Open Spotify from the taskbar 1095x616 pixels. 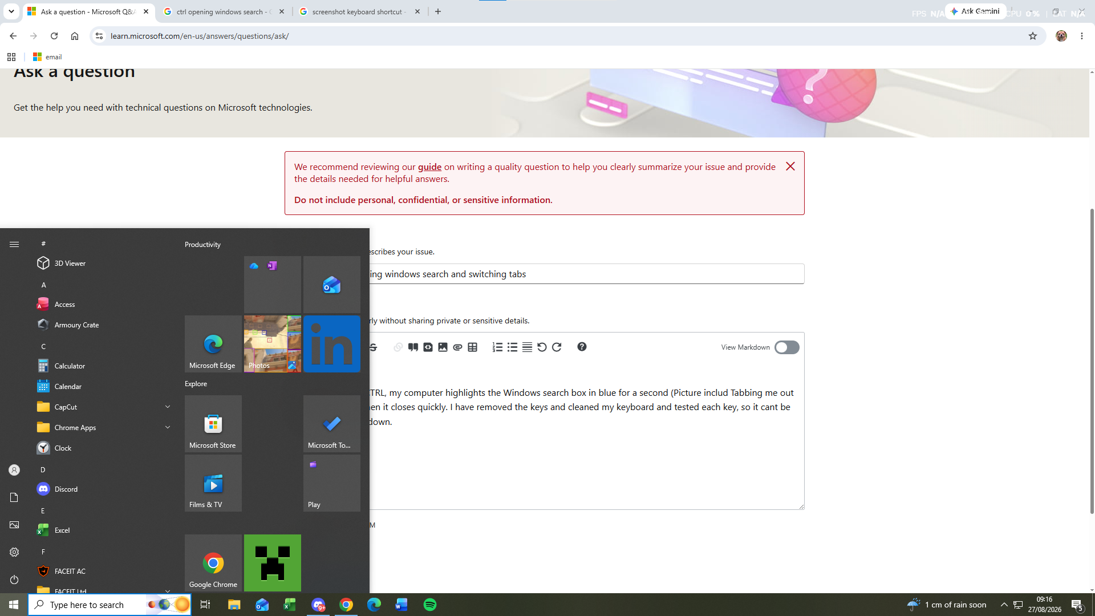click(430, 605)
